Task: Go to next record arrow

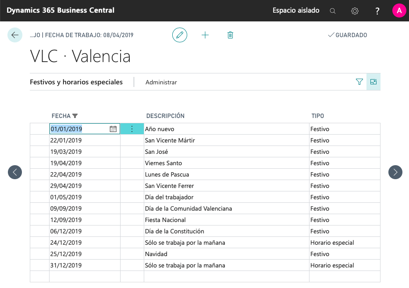Action: point(395,172)
